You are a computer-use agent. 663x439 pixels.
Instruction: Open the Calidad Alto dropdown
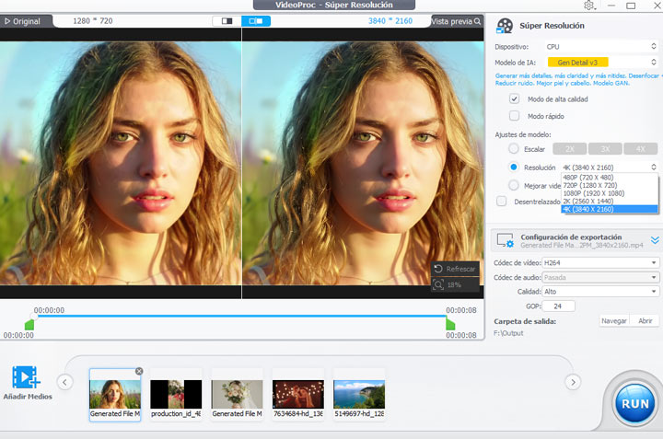pyautogui.click(x=600, y=292)
